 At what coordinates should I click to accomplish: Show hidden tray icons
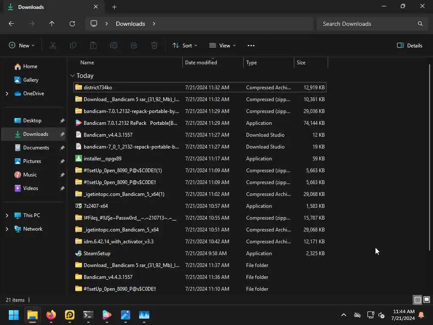click(344, 315)
